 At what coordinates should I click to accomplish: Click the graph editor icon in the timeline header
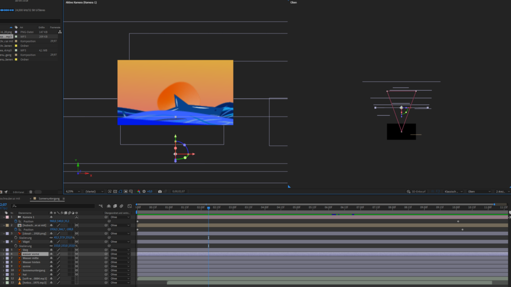tap(130, 206)
